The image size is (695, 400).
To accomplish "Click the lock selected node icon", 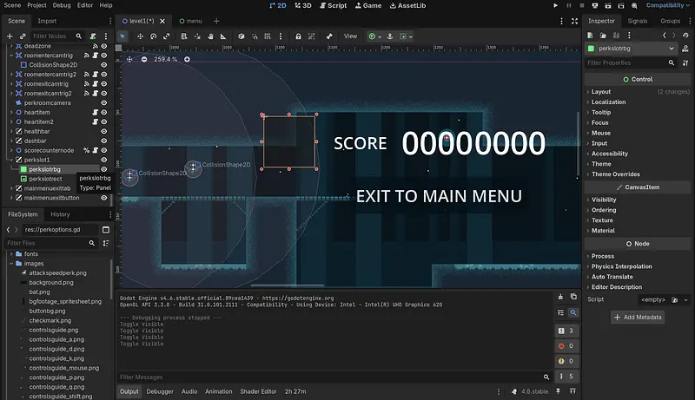I will point(298,36).
